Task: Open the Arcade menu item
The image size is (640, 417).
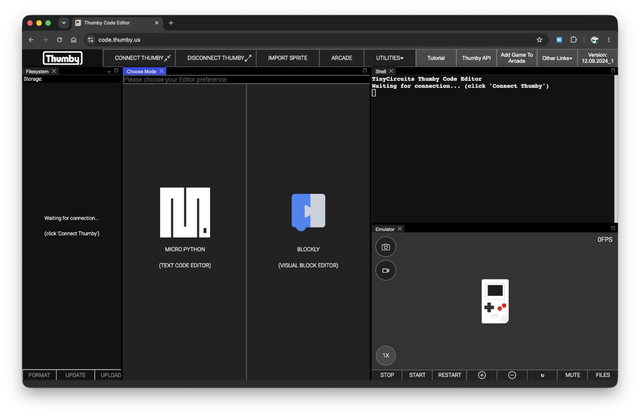Action: pos(341,58)
